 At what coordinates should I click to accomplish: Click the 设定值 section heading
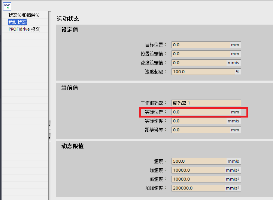coord(70,29)
